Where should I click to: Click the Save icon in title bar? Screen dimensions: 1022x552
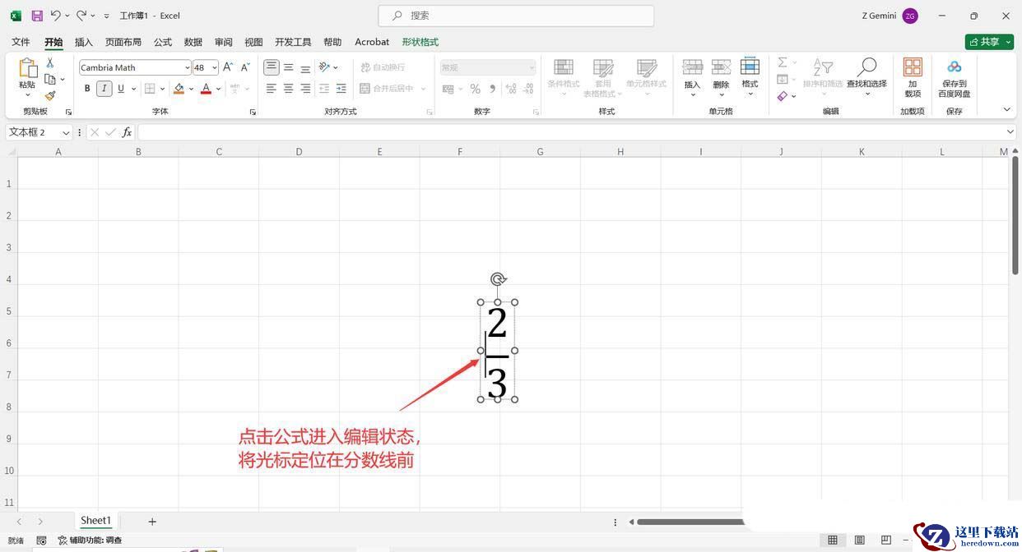click(x=36, y=16)
